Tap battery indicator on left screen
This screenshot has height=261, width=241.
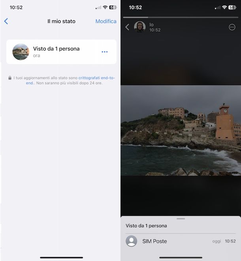tap(113, 8)
